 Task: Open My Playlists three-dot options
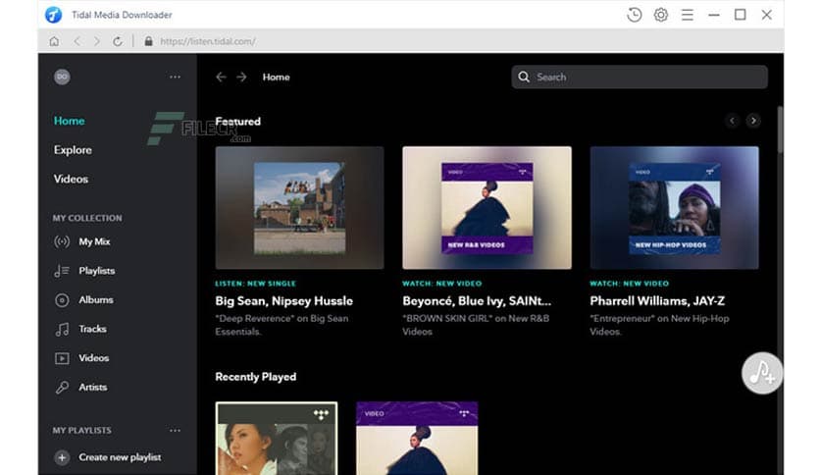[175, 431]
